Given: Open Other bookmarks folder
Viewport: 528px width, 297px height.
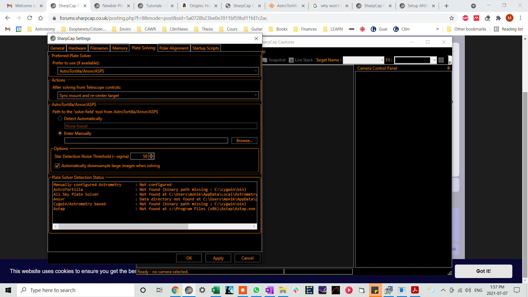Looking at the screenshot, I should click(467, 29).
